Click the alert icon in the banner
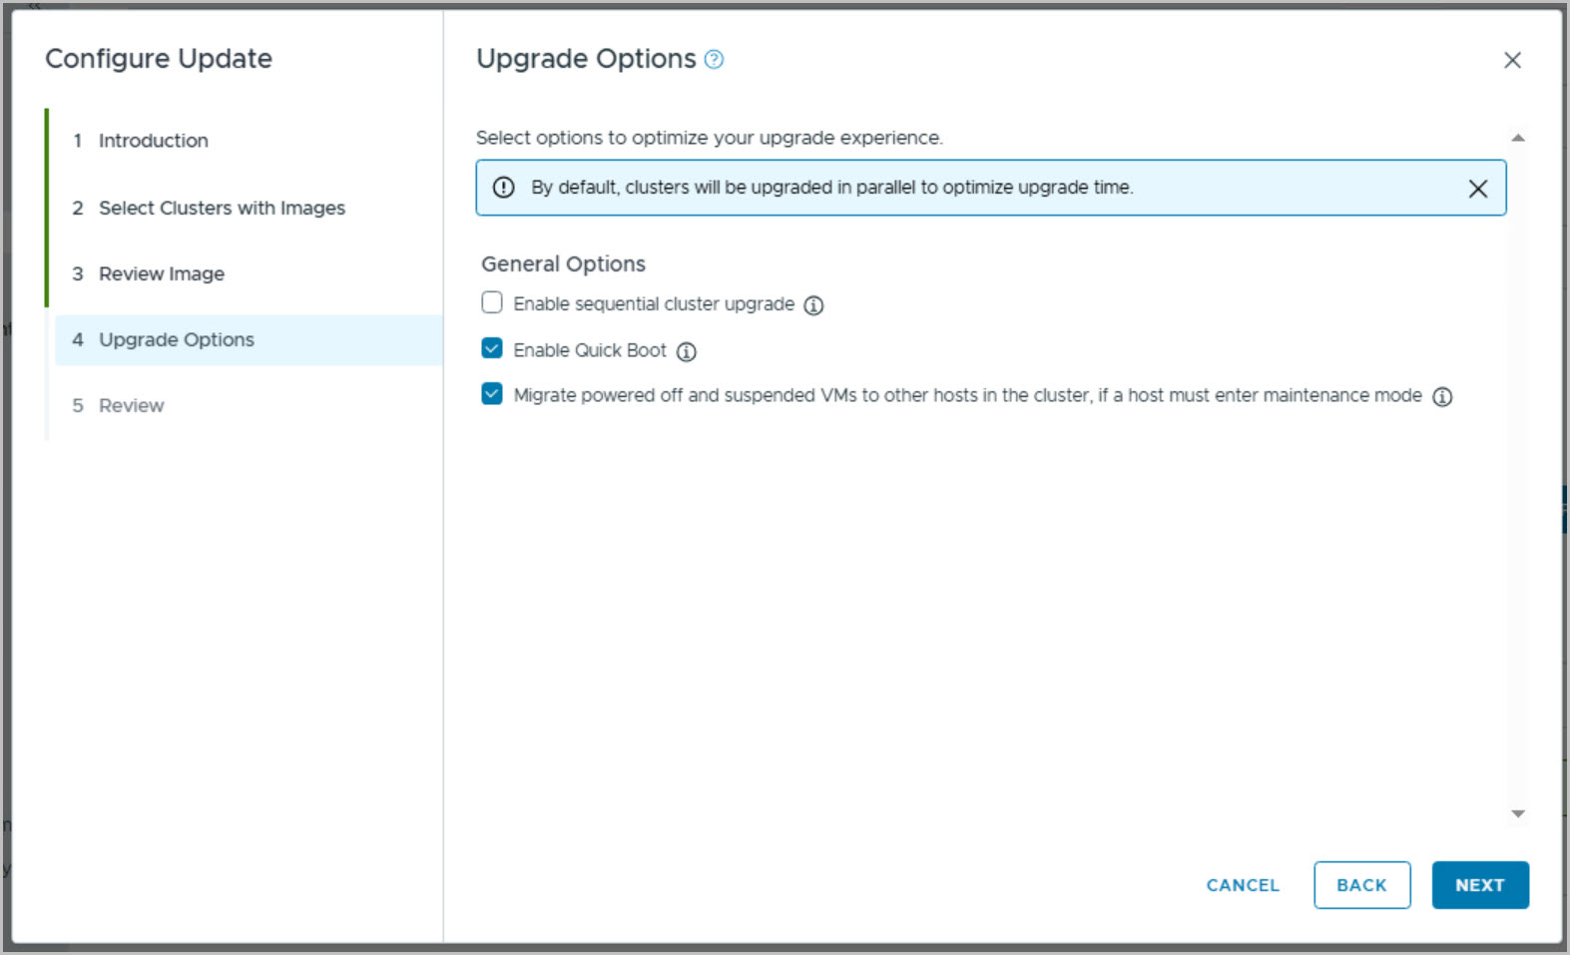This screenshot has width=1570, height=955. tap(504, 188)
